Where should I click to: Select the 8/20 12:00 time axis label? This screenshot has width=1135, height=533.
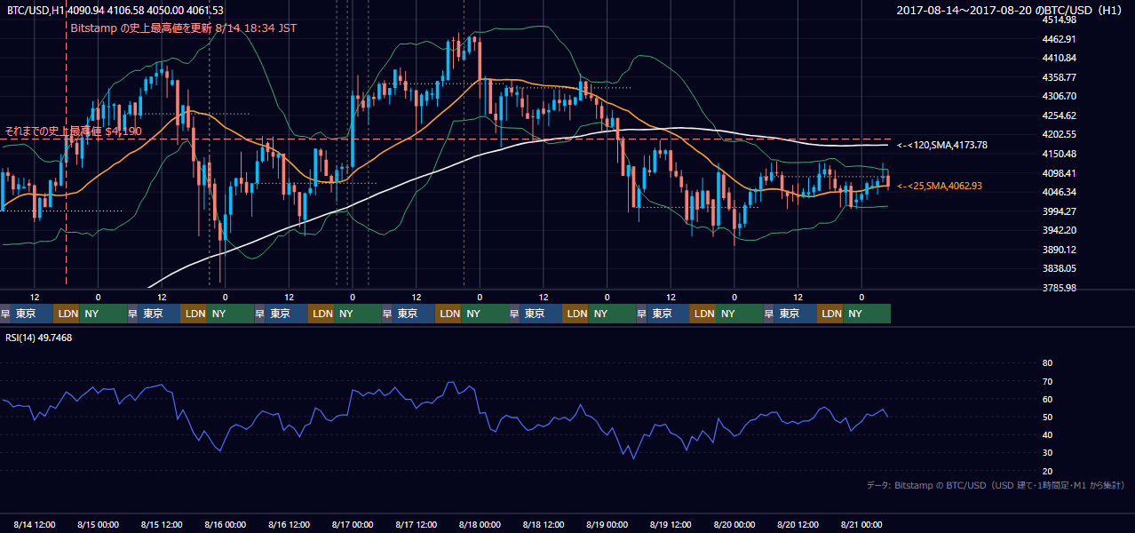(798, 525)
